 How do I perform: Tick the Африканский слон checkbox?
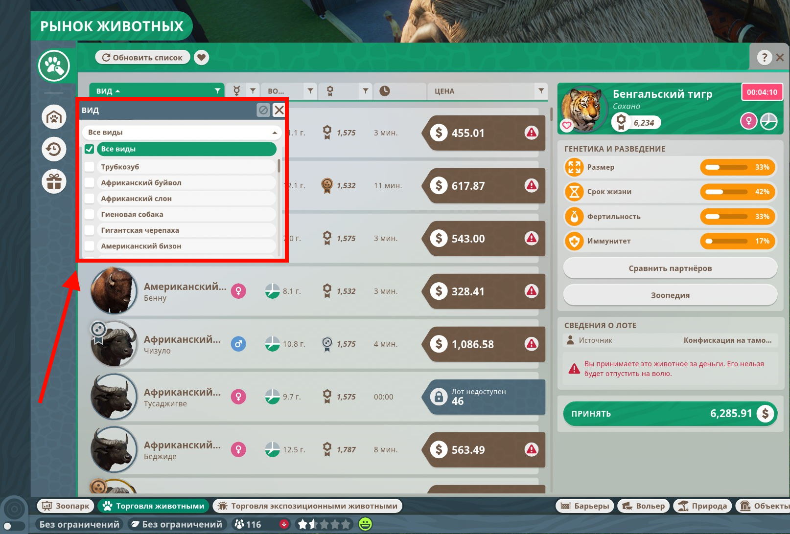[x=90, y=199]
